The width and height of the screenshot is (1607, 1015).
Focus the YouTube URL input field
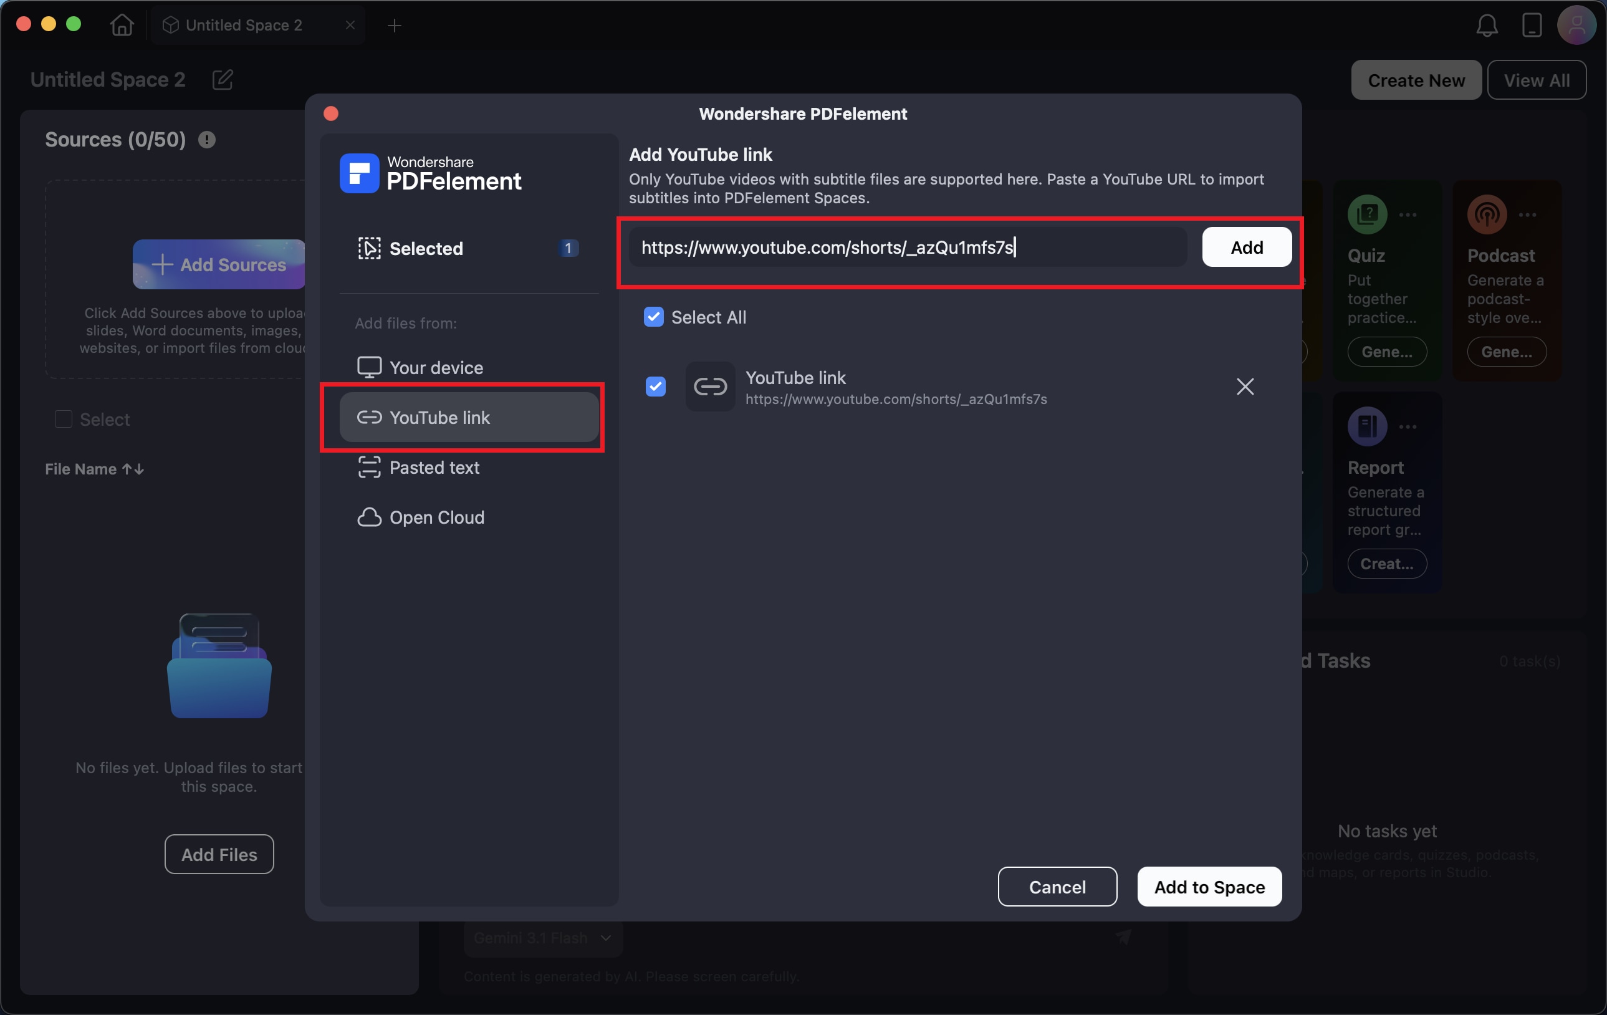pos(908,247)
